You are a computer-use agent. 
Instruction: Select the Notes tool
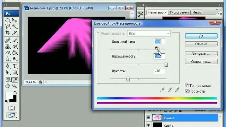[x=8, y=80]
